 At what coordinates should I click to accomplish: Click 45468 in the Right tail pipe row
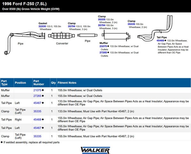[37, 120]
